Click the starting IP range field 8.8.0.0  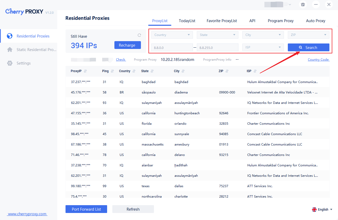172,48
